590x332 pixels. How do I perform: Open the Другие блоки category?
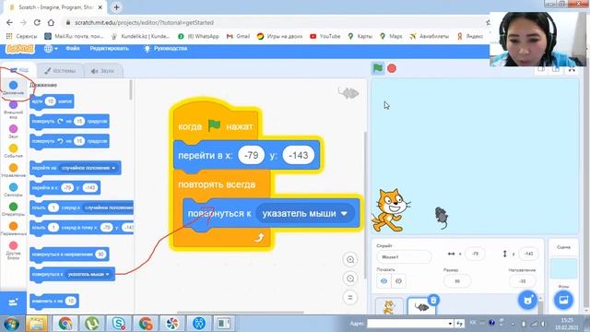click(13, 250)
